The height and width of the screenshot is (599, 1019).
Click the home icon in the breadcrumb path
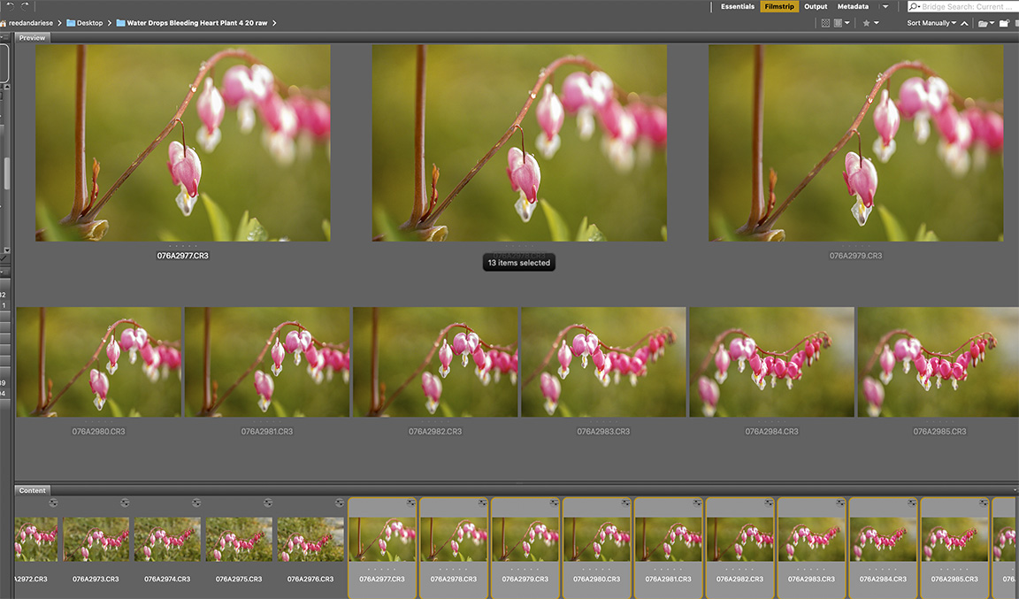pyautogui.click(x=4, y=22)
